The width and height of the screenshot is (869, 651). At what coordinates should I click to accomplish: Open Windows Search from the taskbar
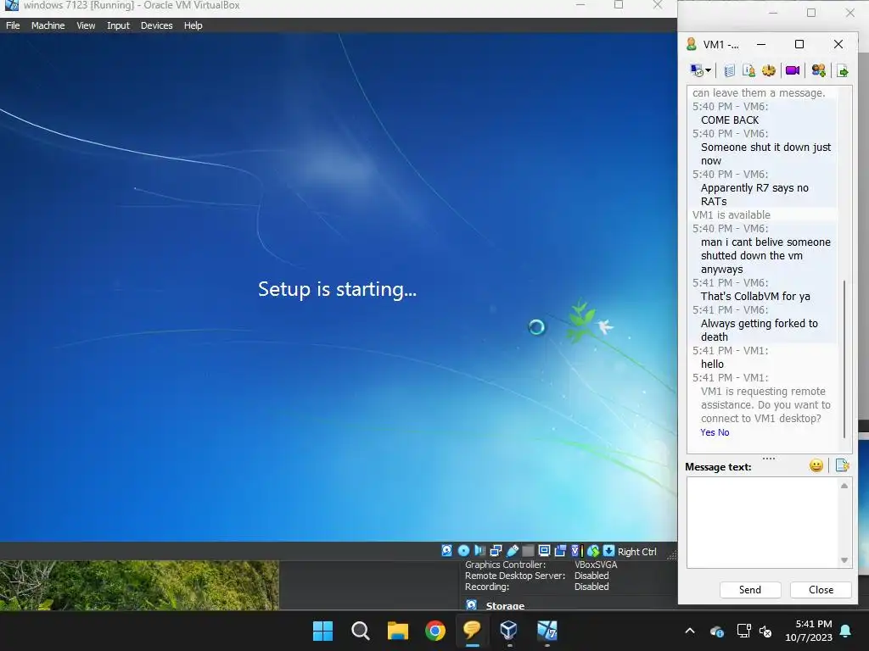point(360,631)
